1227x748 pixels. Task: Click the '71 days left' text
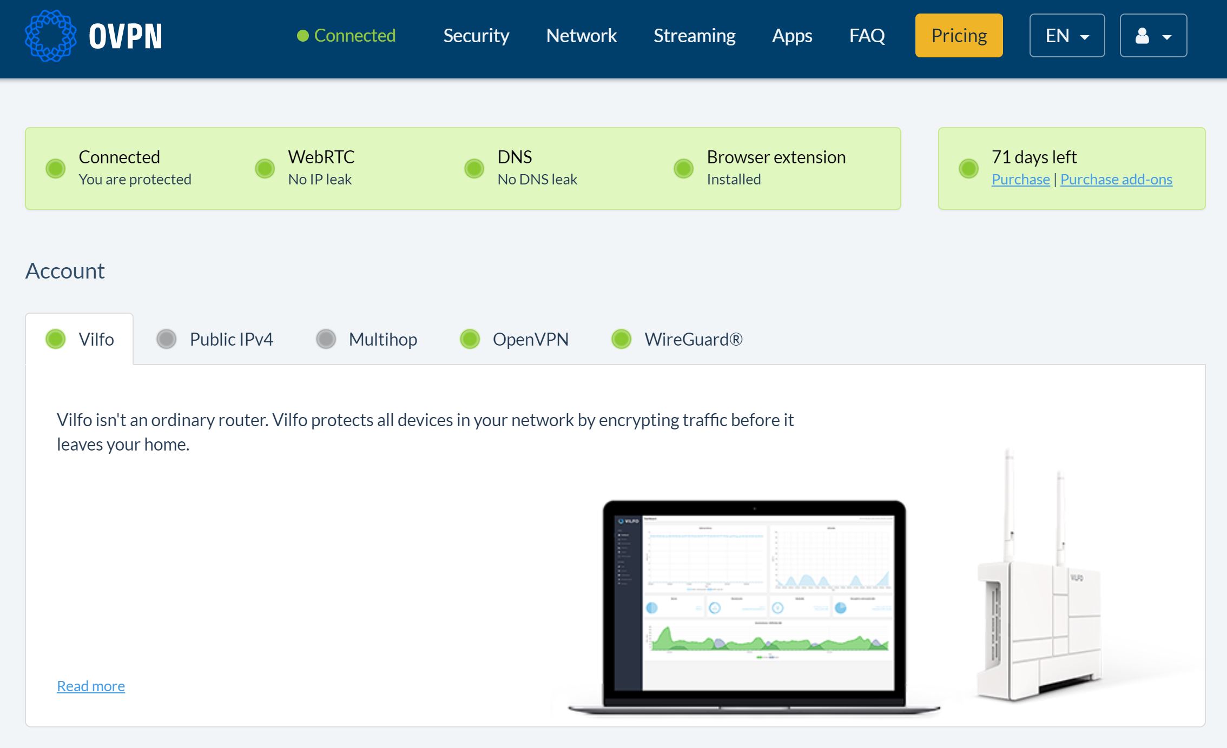[x=1034, y=157]
